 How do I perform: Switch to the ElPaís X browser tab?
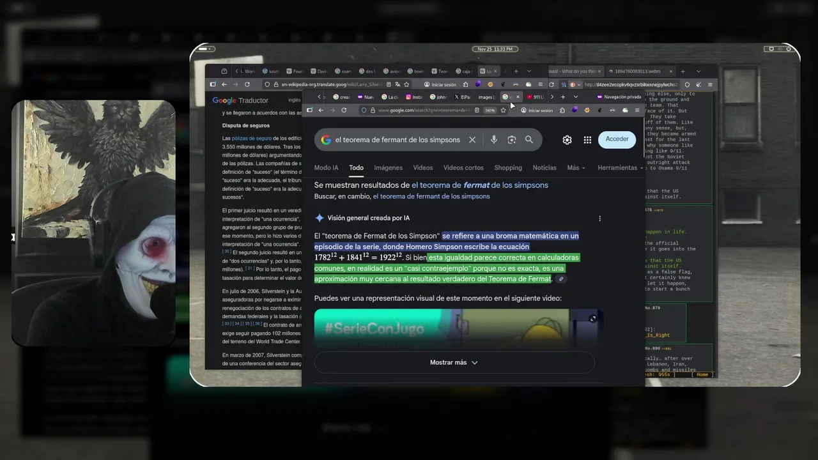(463, 97)
